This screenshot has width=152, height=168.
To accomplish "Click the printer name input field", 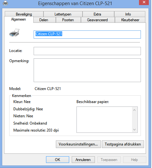I will pyautogui.click(x=87, y=35).
